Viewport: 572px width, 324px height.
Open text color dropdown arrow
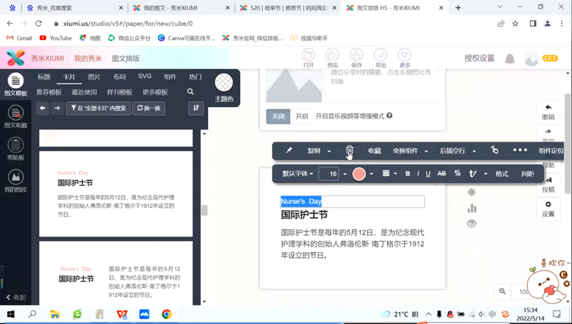click(372, 174)
